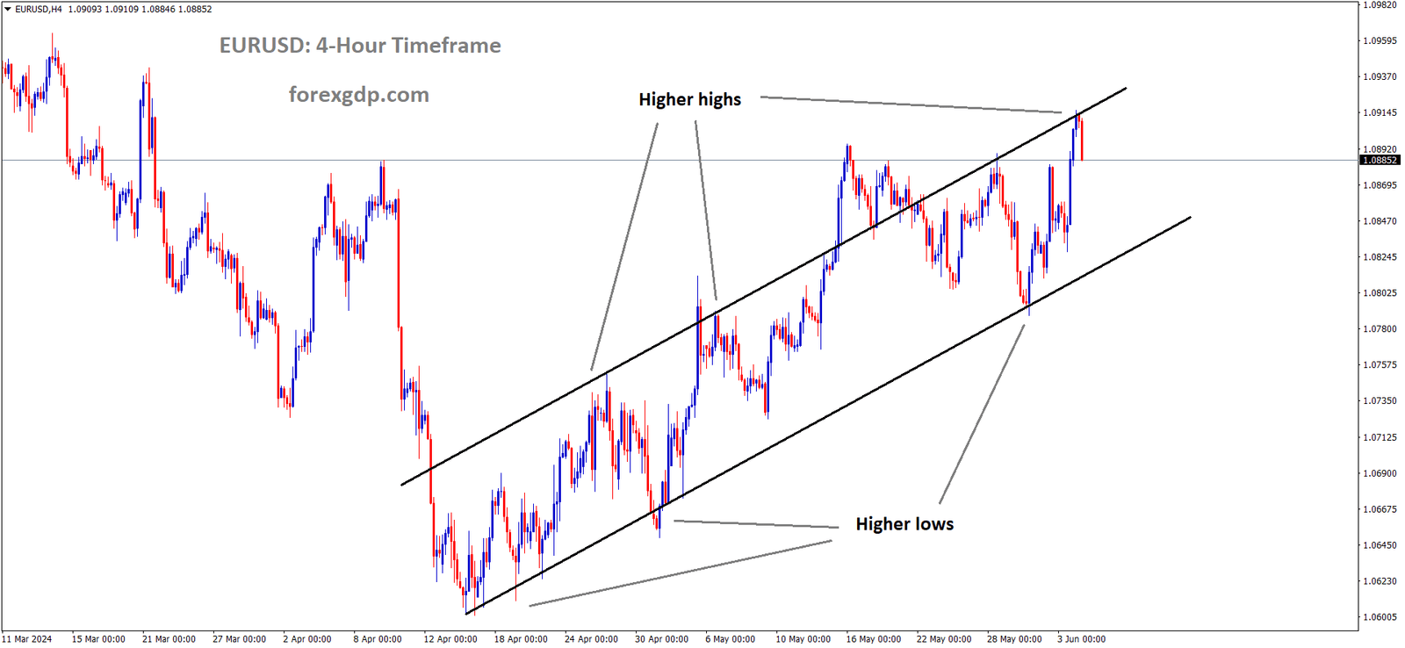This screenshot has height=648, width=1405.
Task: Select the open price 1.09093 in header
Action: click(83, 10)
